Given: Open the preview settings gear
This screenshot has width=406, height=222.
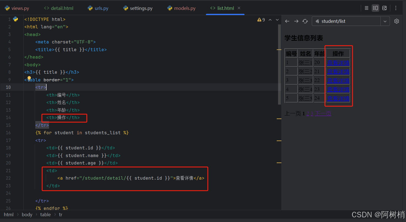Looking at the screenshot, I should coord(396,21).
